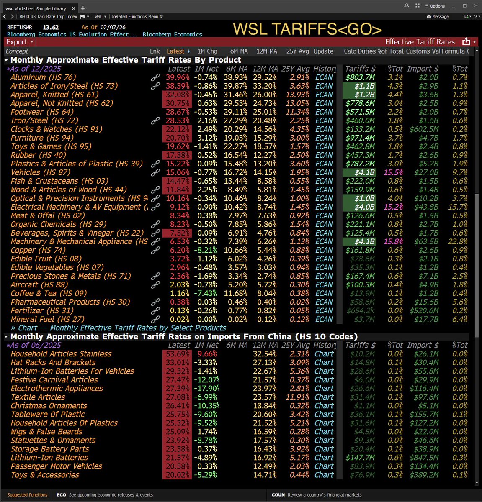482x502 pixels.
Task: Click the new window icon beside Message
Action: point(467,17)
